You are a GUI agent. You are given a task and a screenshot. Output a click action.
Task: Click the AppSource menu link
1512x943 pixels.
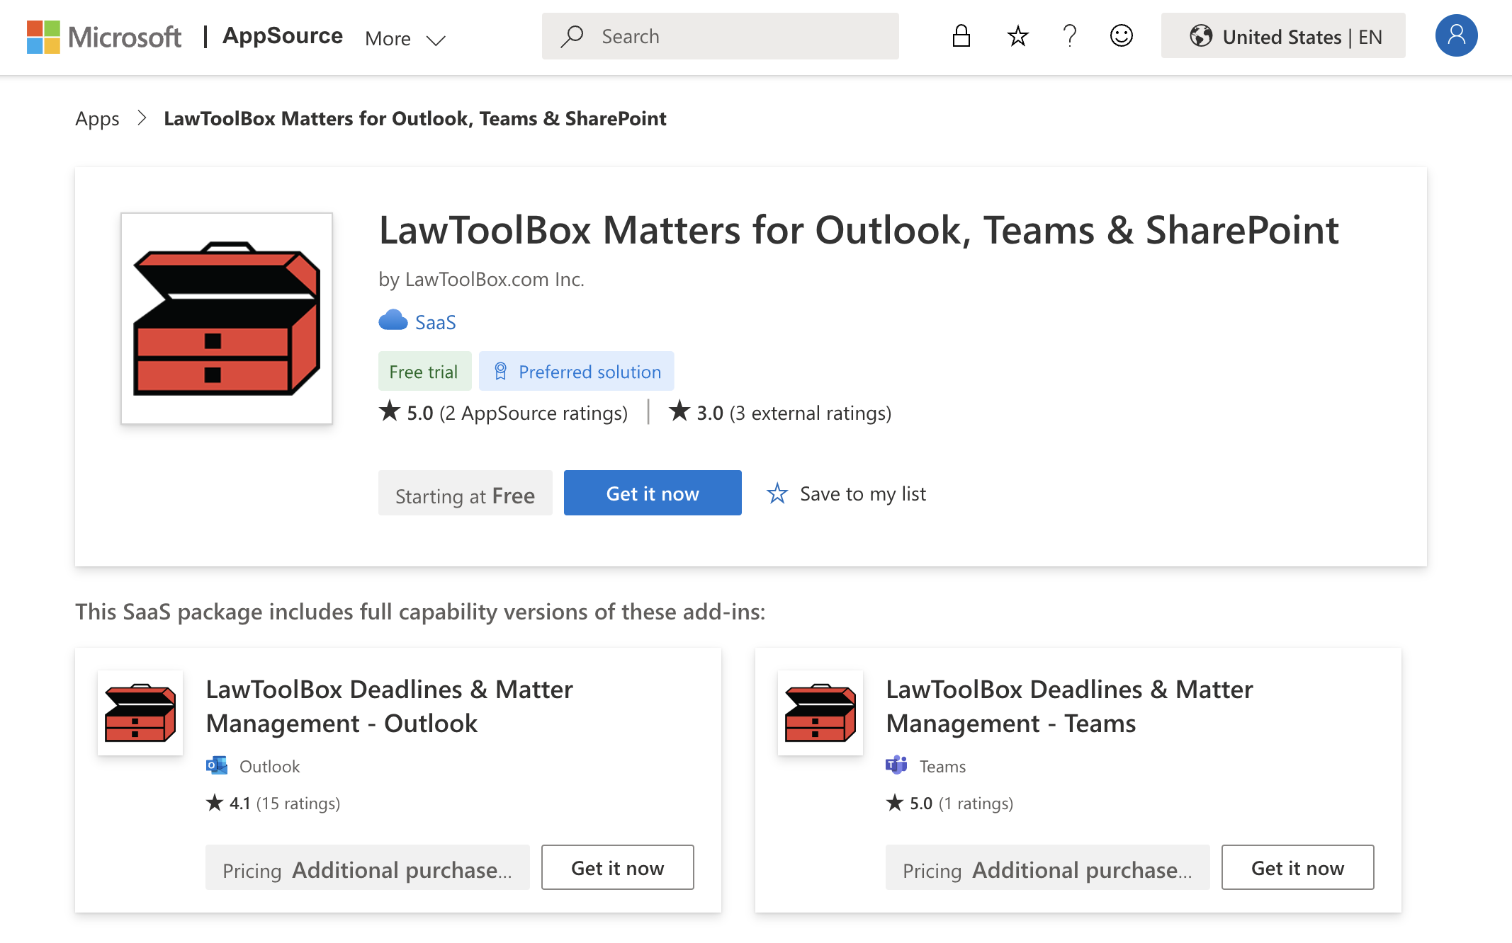click(x=282, y=36)
